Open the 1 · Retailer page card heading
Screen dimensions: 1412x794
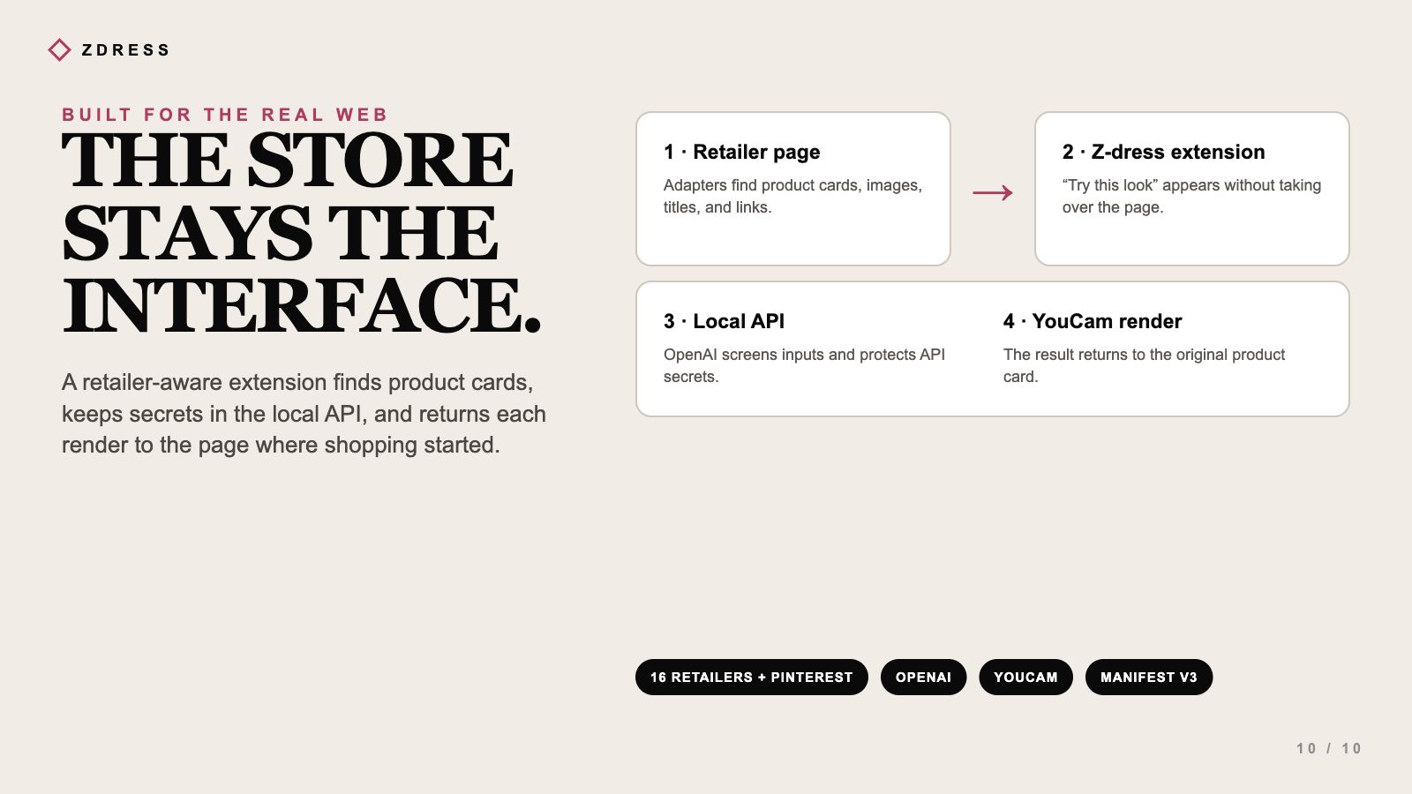[x=742, y=152]
